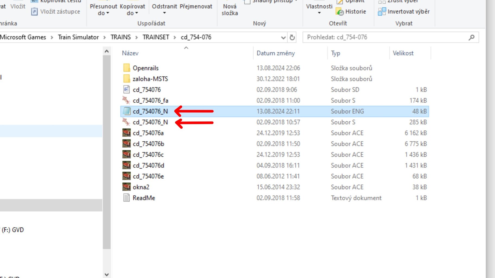Open the Kopírovat do dropdown

pos(132,10)
